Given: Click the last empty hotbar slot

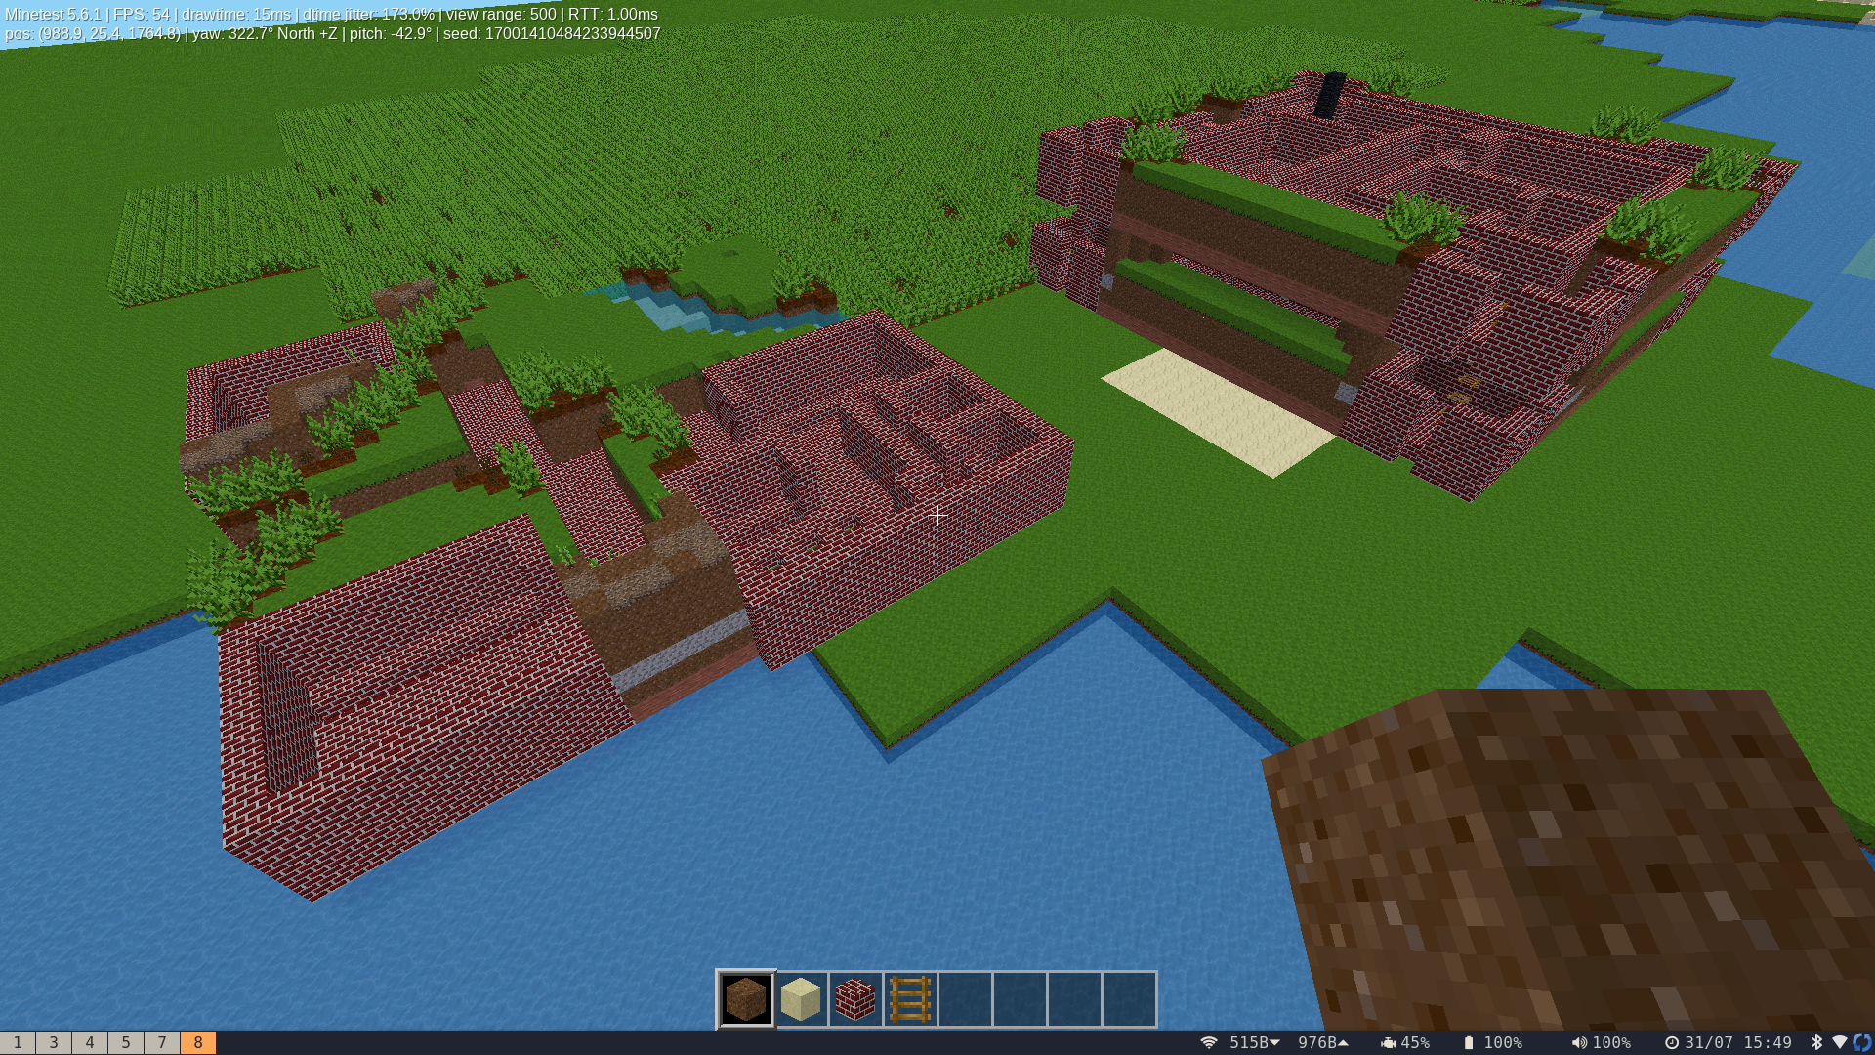Looking at the screenshot, I should pos(1129,999).
